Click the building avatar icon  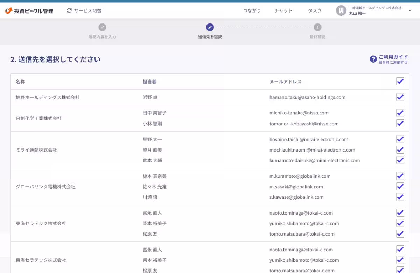(341, 10)
